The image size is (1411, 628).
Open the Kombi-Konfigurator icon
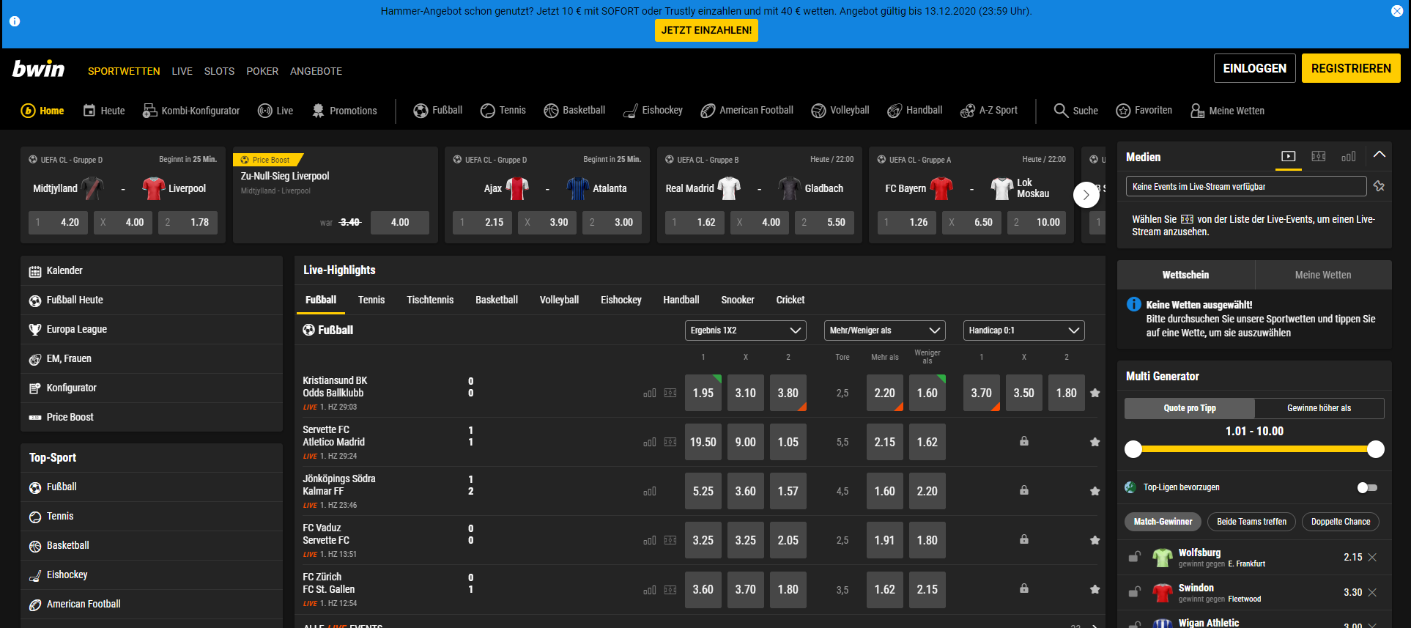pyautogui.click(x=149, y=111)
